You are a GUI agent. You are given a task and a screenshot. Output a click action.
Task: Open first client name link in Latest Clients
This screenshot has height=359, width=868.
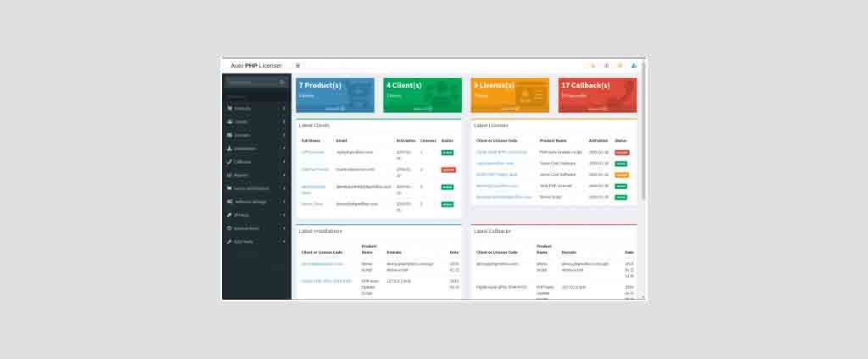313,152
